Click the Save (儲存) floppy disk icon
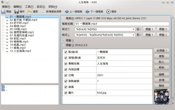Viewport: 175px width, 110px height. click(x=17, y=12)
